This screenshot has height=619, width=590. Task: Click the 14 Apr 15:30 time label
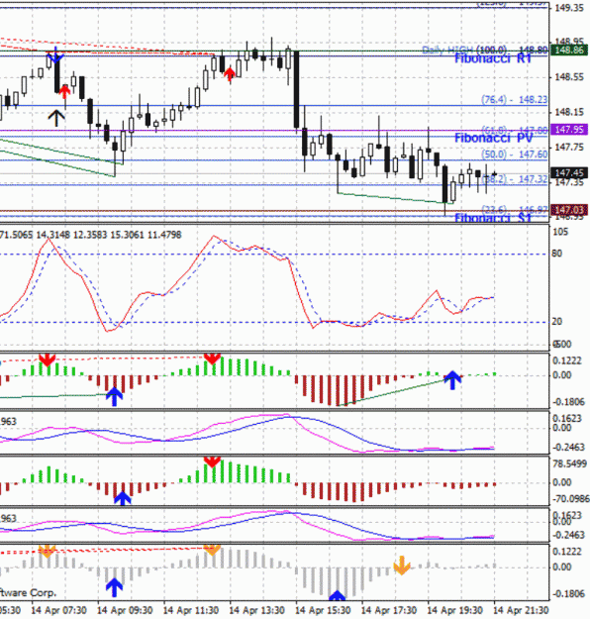coord(323,610)
